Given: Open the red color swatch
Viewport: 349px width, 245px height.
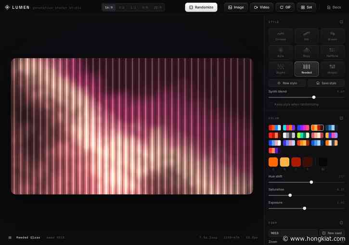Looking at the screenshot, I should [x=296, y=162].
